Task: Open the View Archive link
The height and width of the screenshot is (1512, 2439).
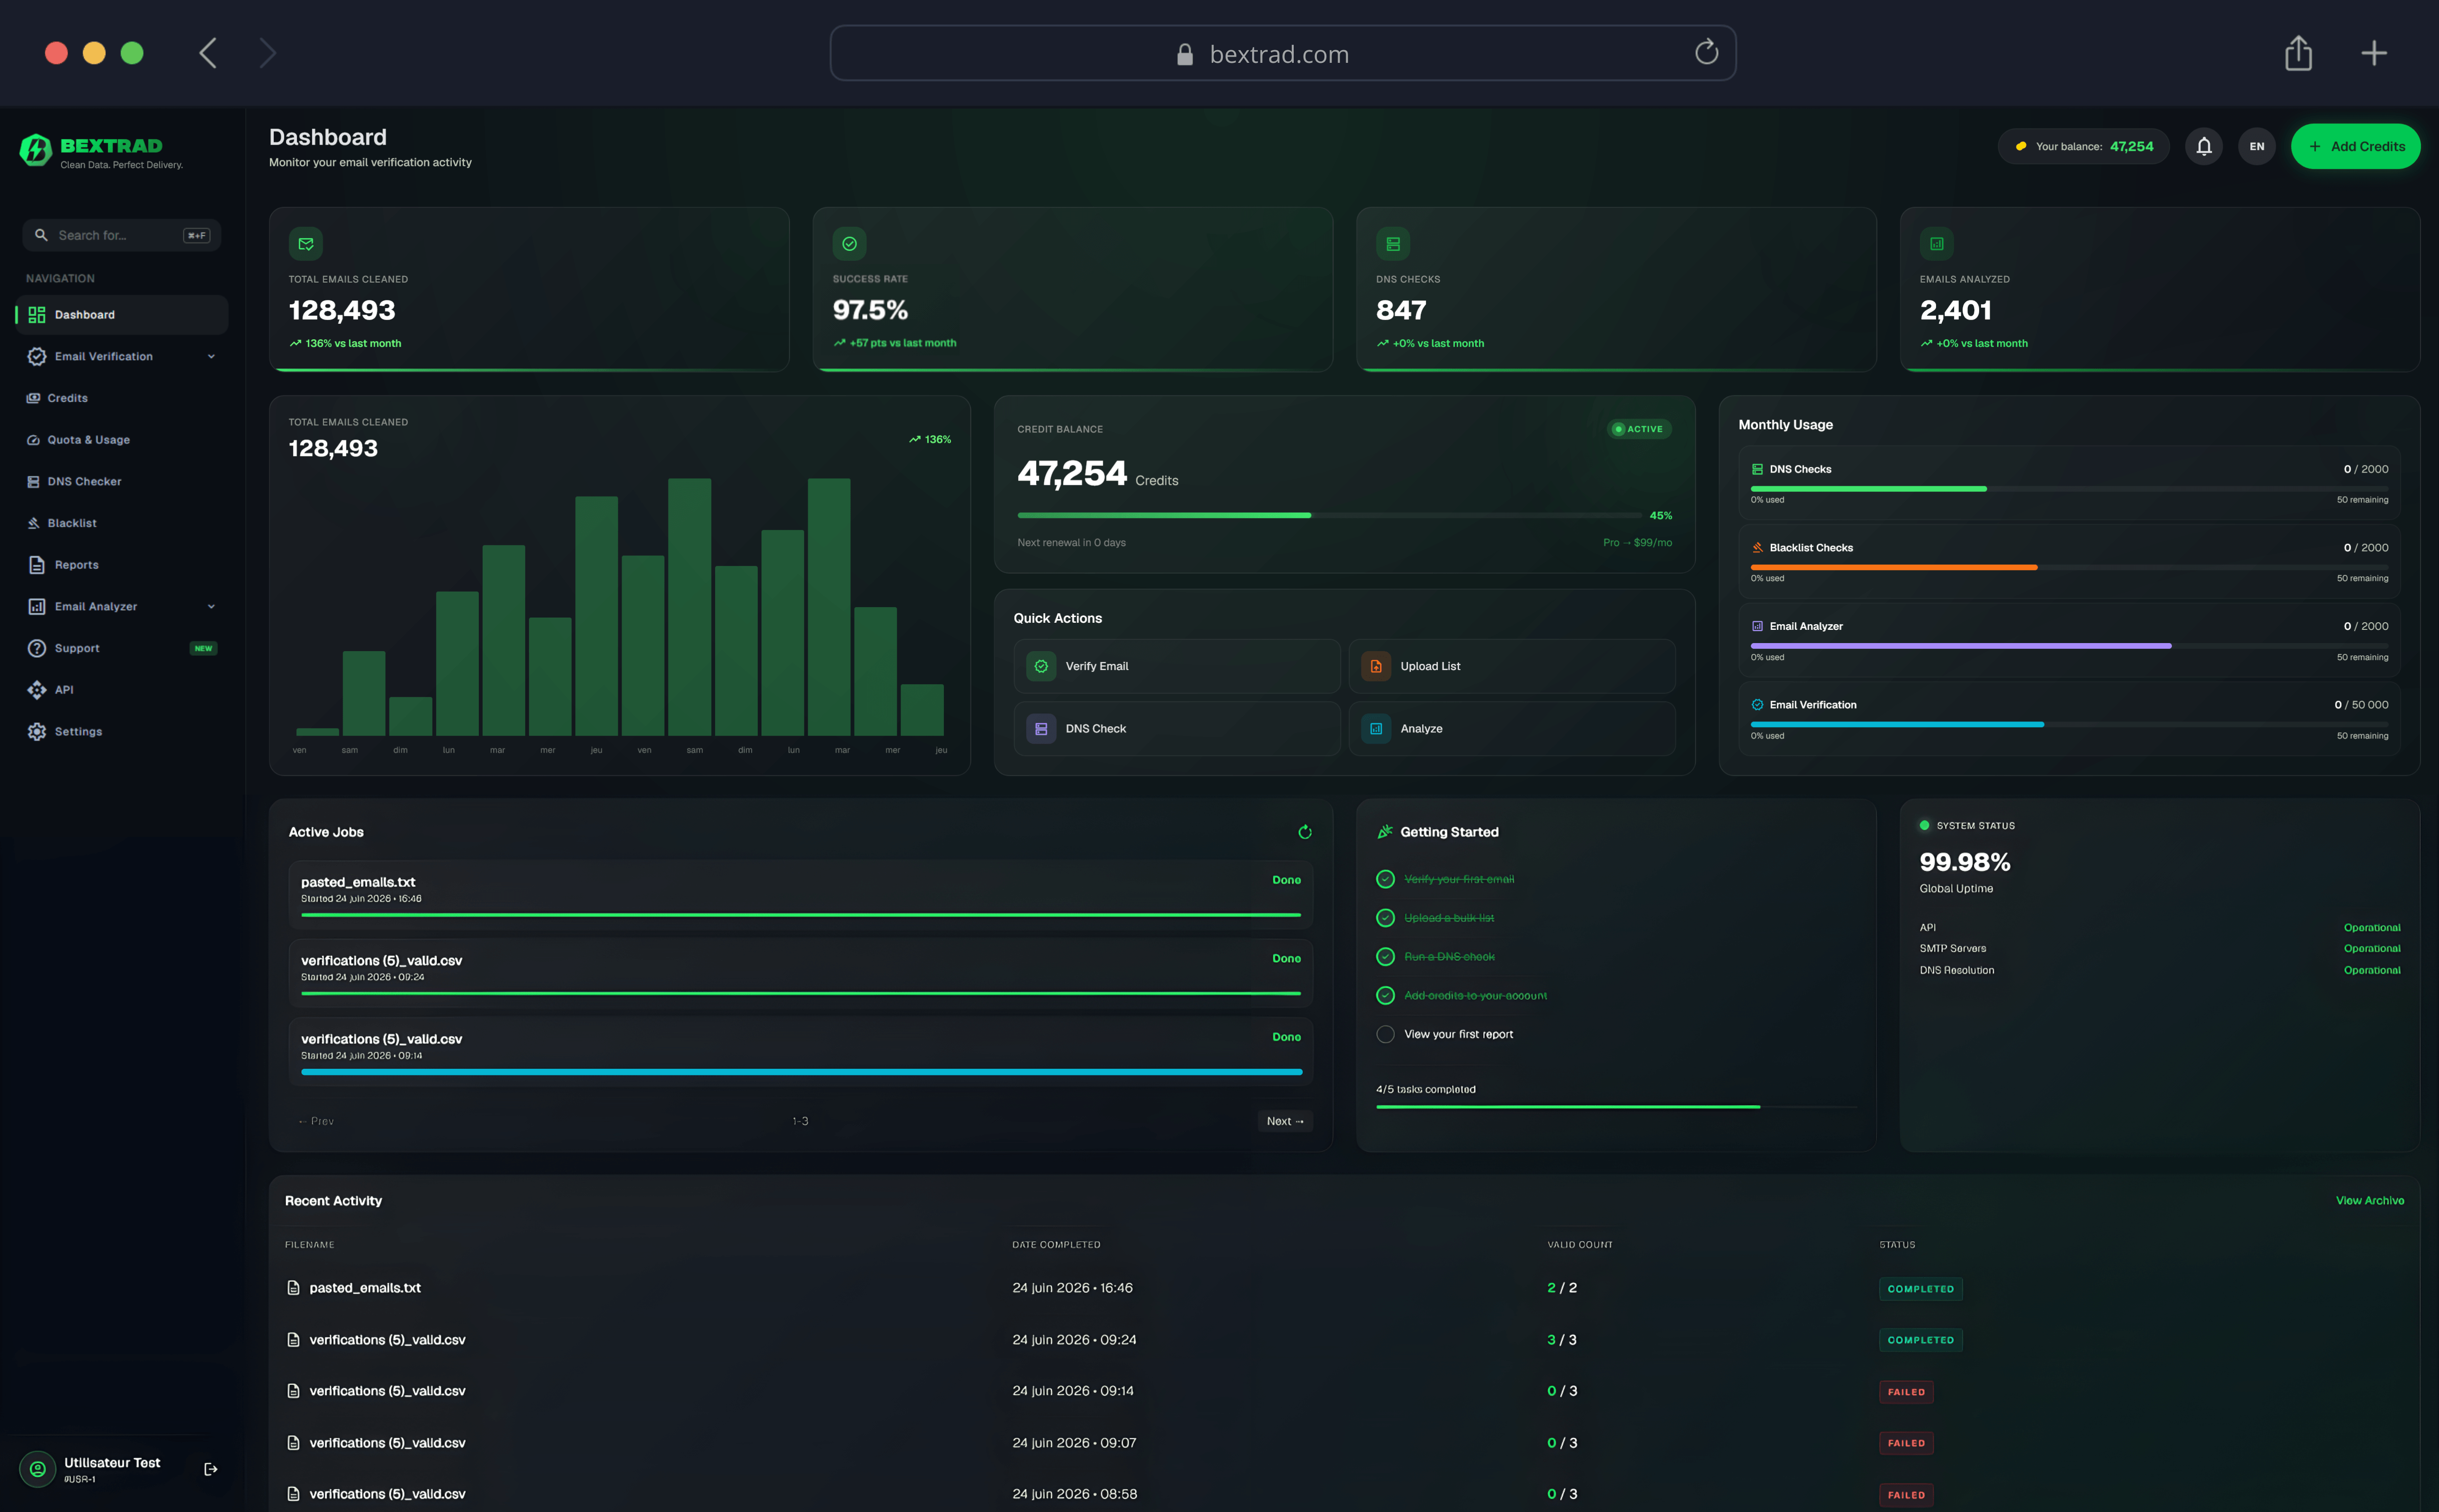Action: pos(2369,1201)
